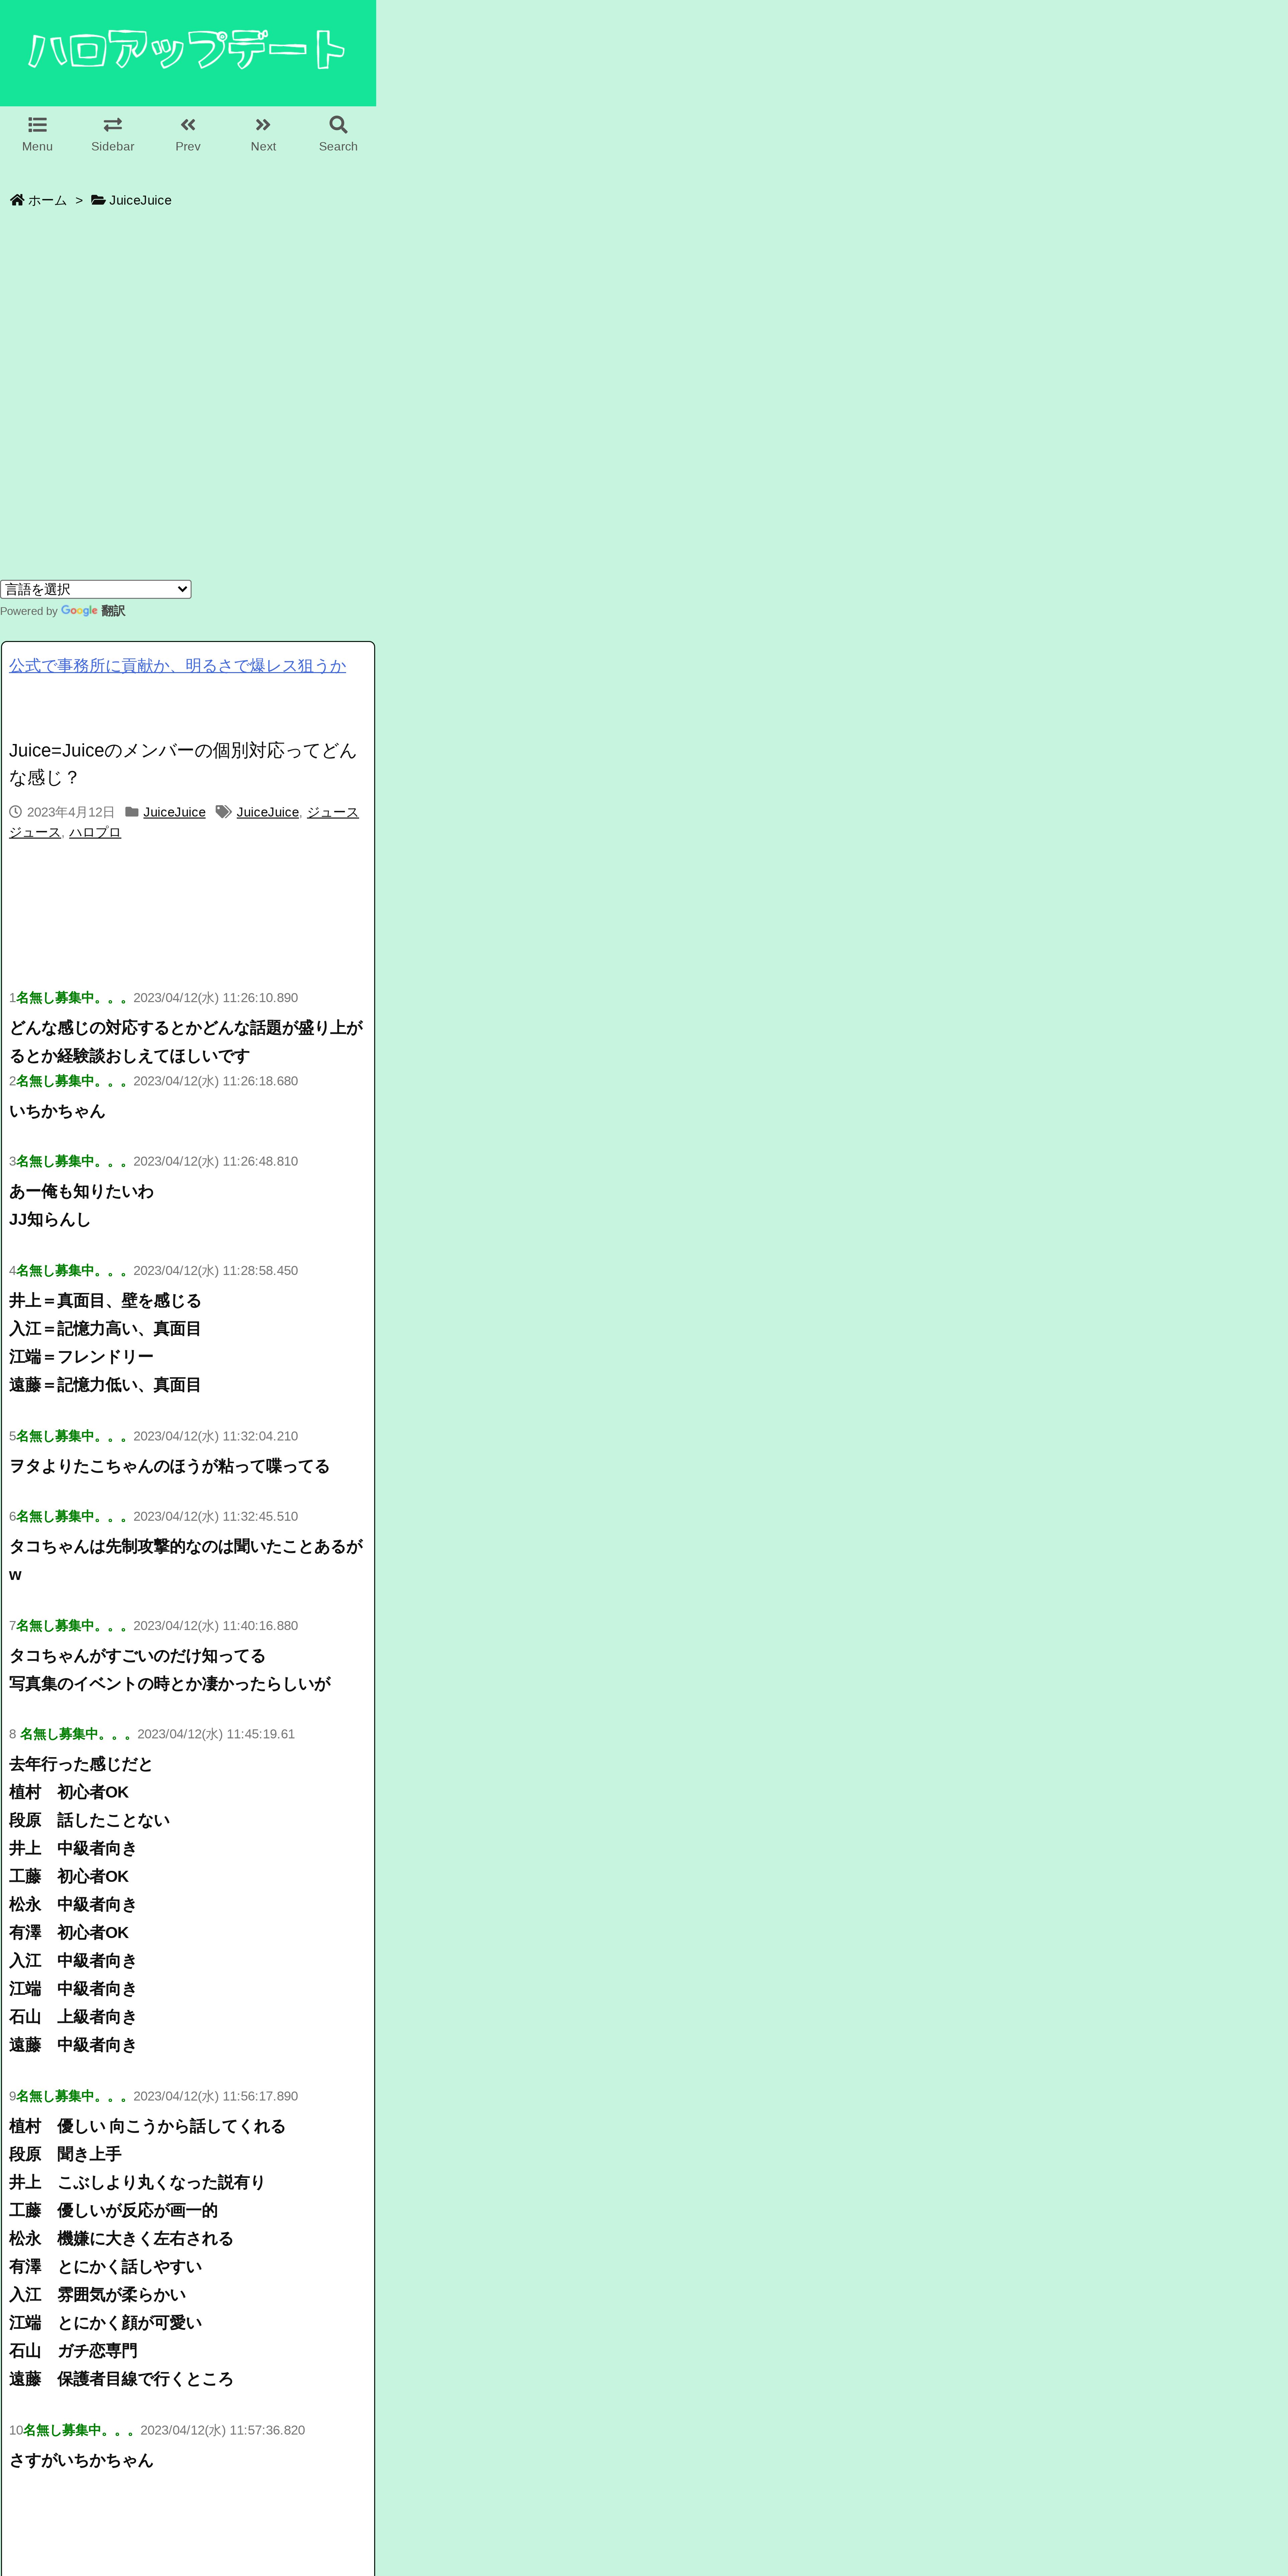Click the Google 翻訳 logo

[x=93, y=611]
